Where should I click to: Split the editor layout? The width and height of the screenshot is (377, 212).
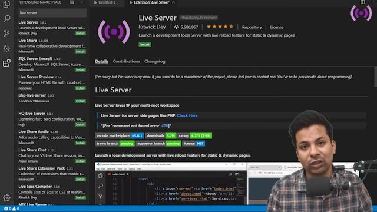(362, 2)
